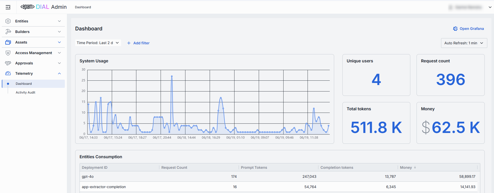The image size is (494, 193).
Task: Open Activity Audit menu item
Action: 26,93
